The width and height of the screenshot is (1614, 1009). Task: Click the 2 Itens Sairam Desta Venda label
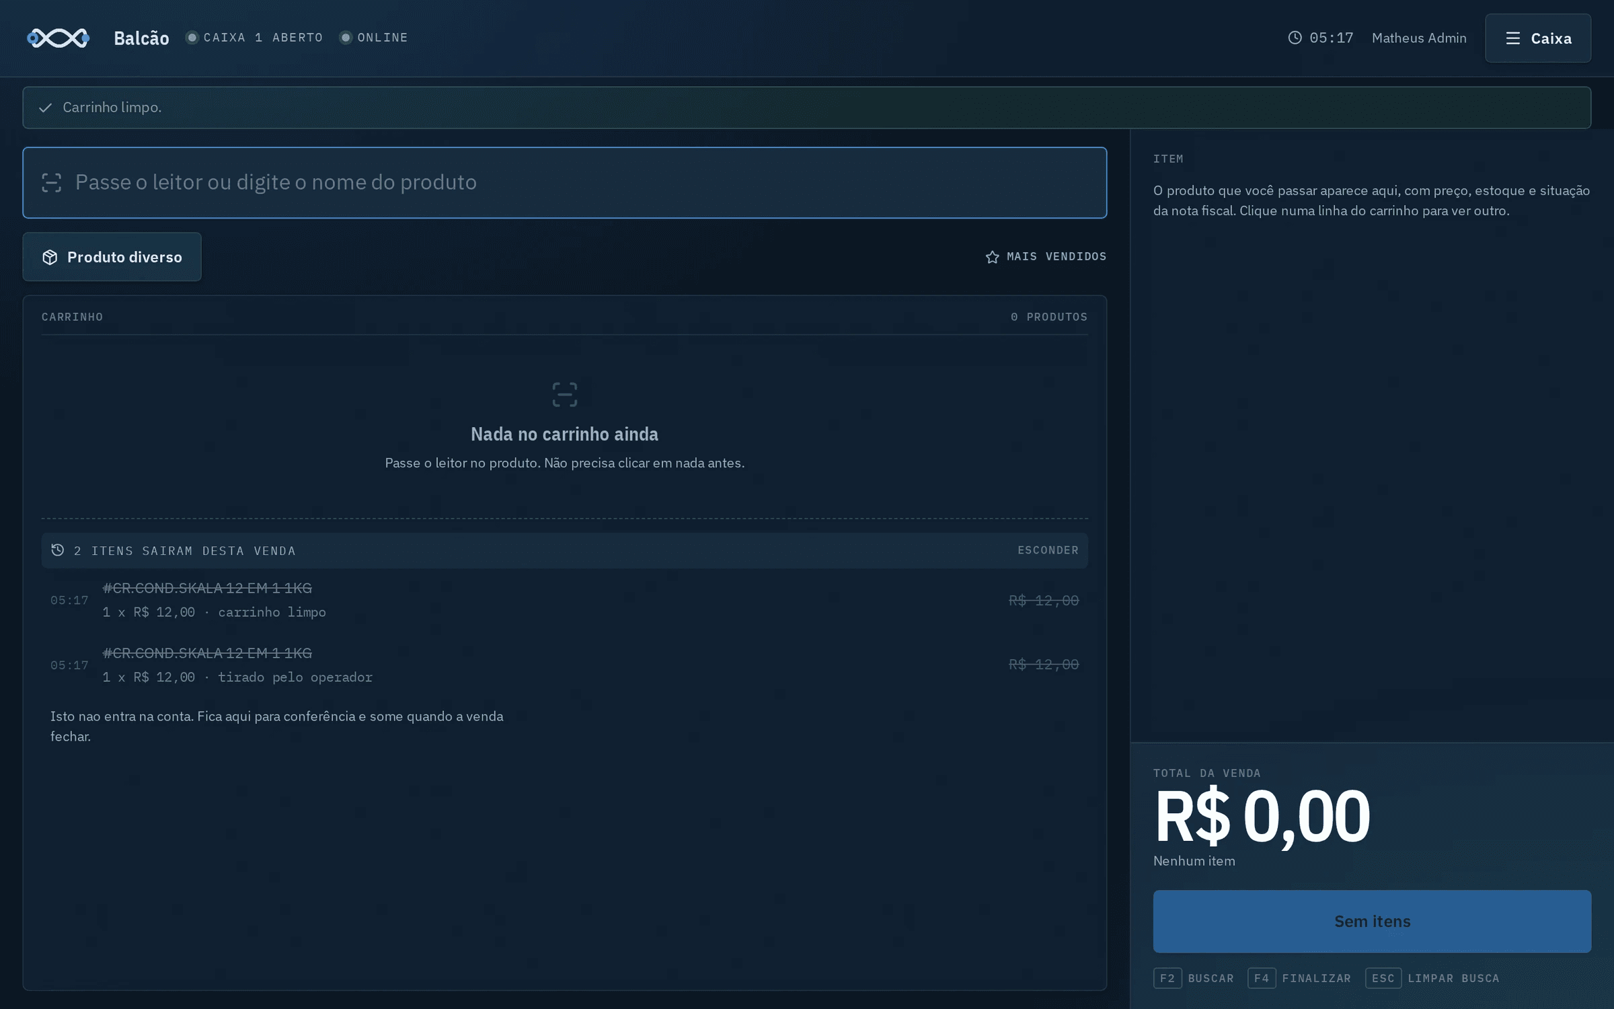tap(184, 551)
